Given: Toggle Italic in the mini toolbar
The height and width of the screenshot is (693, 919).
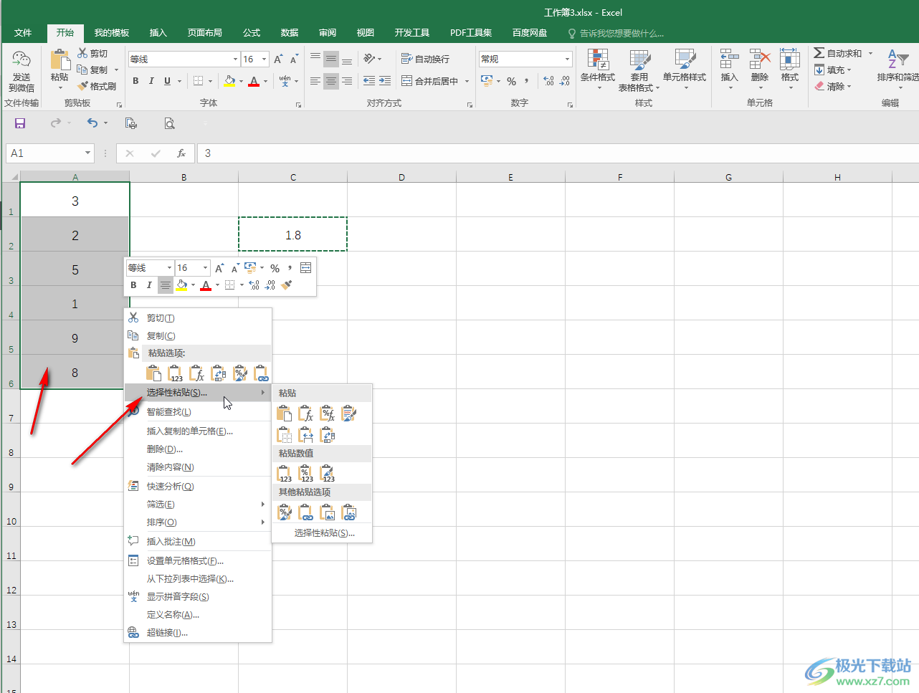Looking at the screenshot, I should pos(149,285).
